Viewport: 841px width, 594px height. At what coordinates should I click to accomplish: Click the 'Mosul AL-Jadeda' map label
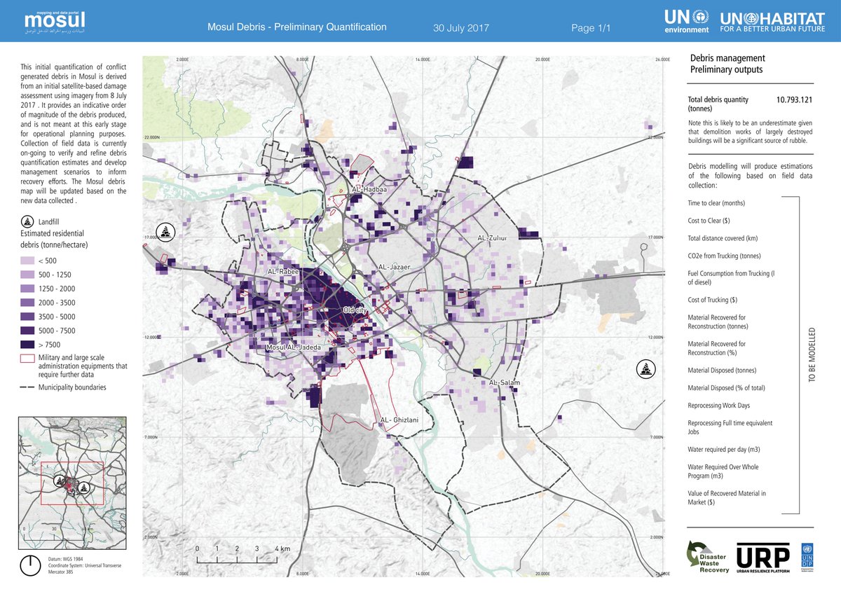293,347
